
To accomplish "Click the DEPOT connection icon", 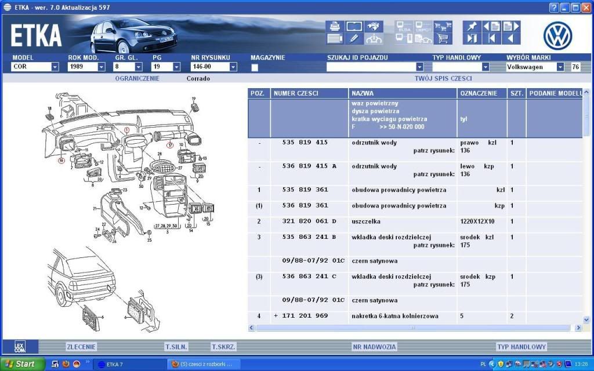I will [x=423, y=26].
